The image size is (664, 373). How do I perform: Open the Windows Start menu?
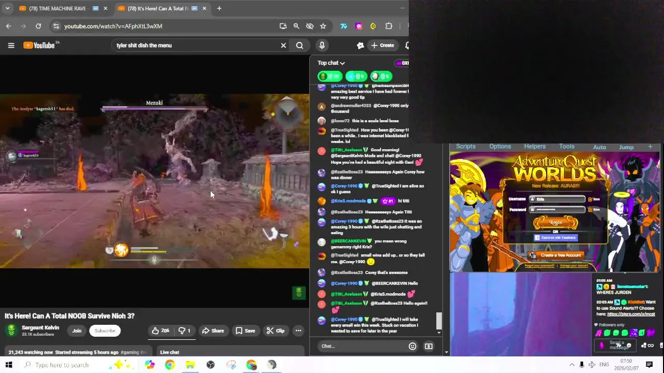click(8, 365)
